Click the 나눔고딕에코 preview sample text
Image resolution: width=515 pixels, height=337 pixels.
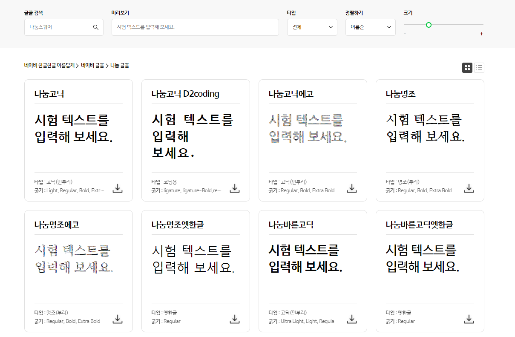(x=308, y=128)
